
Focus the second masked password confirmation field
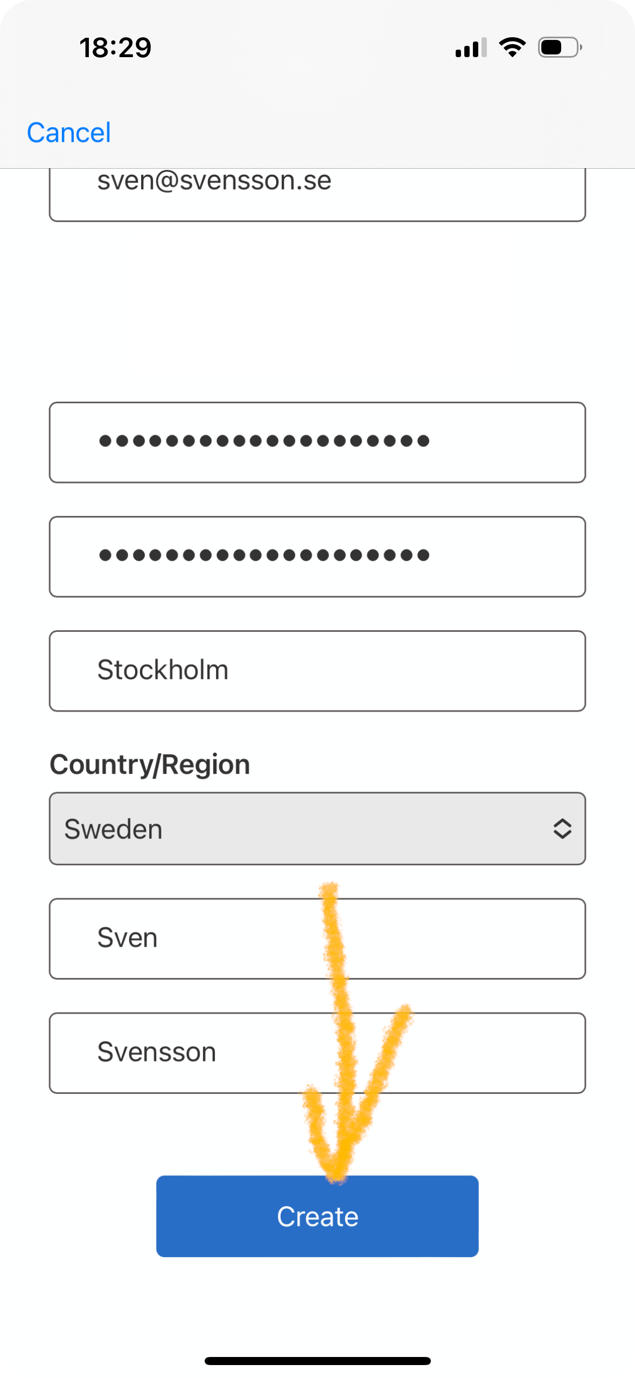click(x=317, y=556)
